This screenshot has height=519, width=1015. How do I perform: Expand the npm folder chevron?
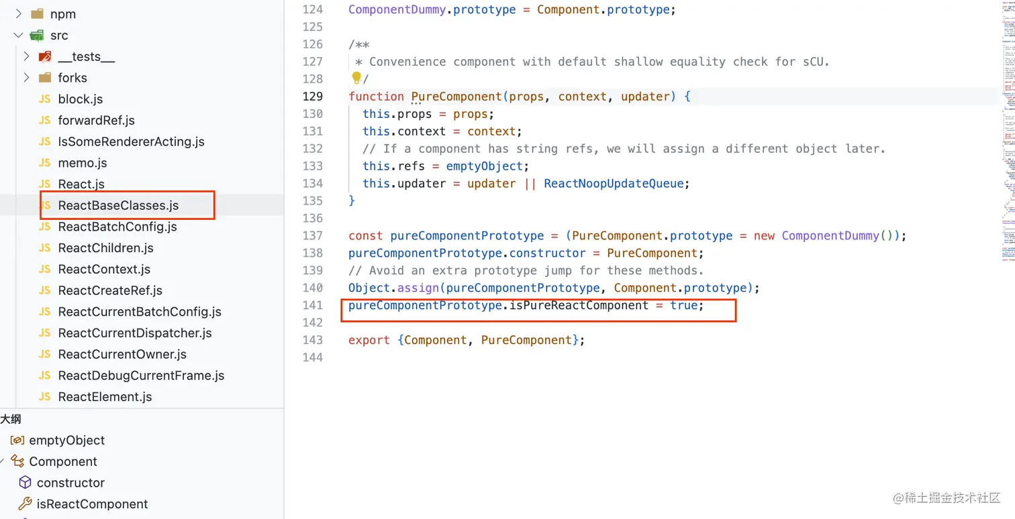pyautogui.click(x=19, y=13)
